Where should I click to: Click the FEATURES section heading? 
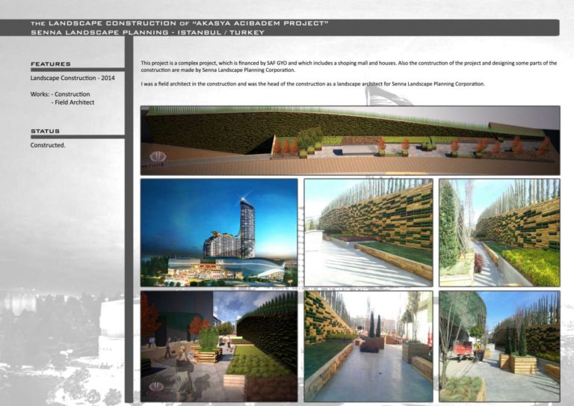(51, 64)
